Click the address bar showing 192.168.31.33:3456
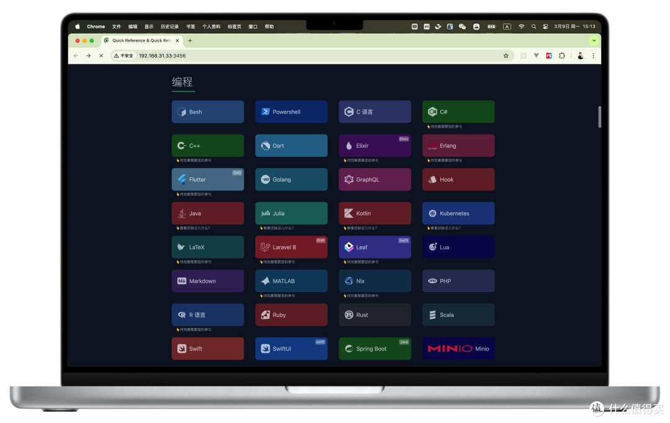The height and width of the screenshot is (423, 670). (312, 56)
